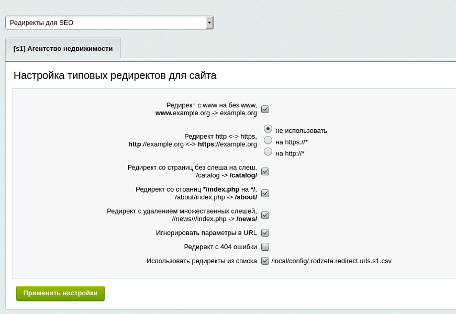Viewport: 456px width, 314px height.
Task: Enable the 'Редирект с 404 ошибки' checkbox
Action: pyautogui.click(x=265, y=246)
